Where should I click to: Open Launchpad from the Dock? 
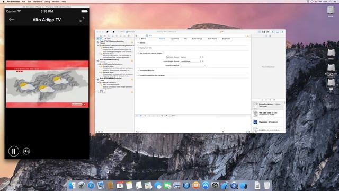(82, 185)
